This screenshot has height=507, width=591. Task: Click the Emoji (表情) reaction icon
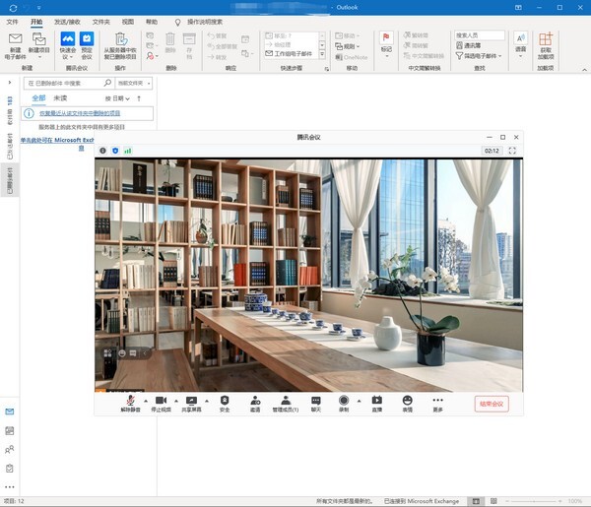[x=407, y=401]
